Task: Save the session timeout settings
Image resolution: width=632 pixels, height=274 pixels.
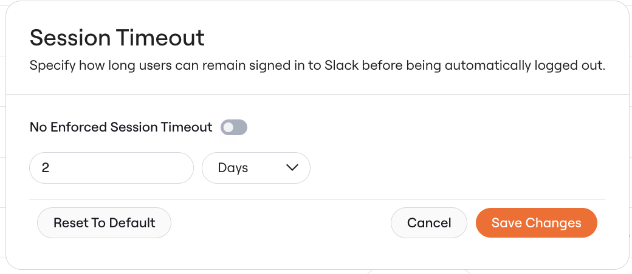Action: [537, 223]
